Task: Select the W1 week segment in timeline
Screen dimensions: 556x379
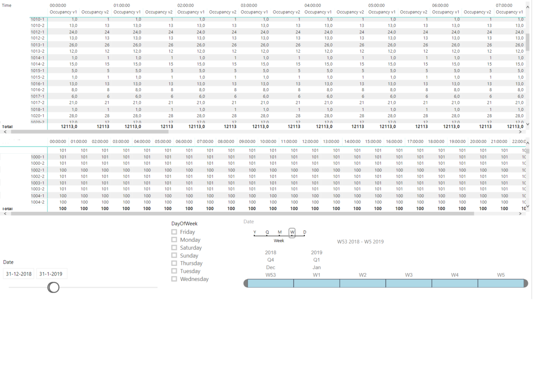Action: (317, 283)
